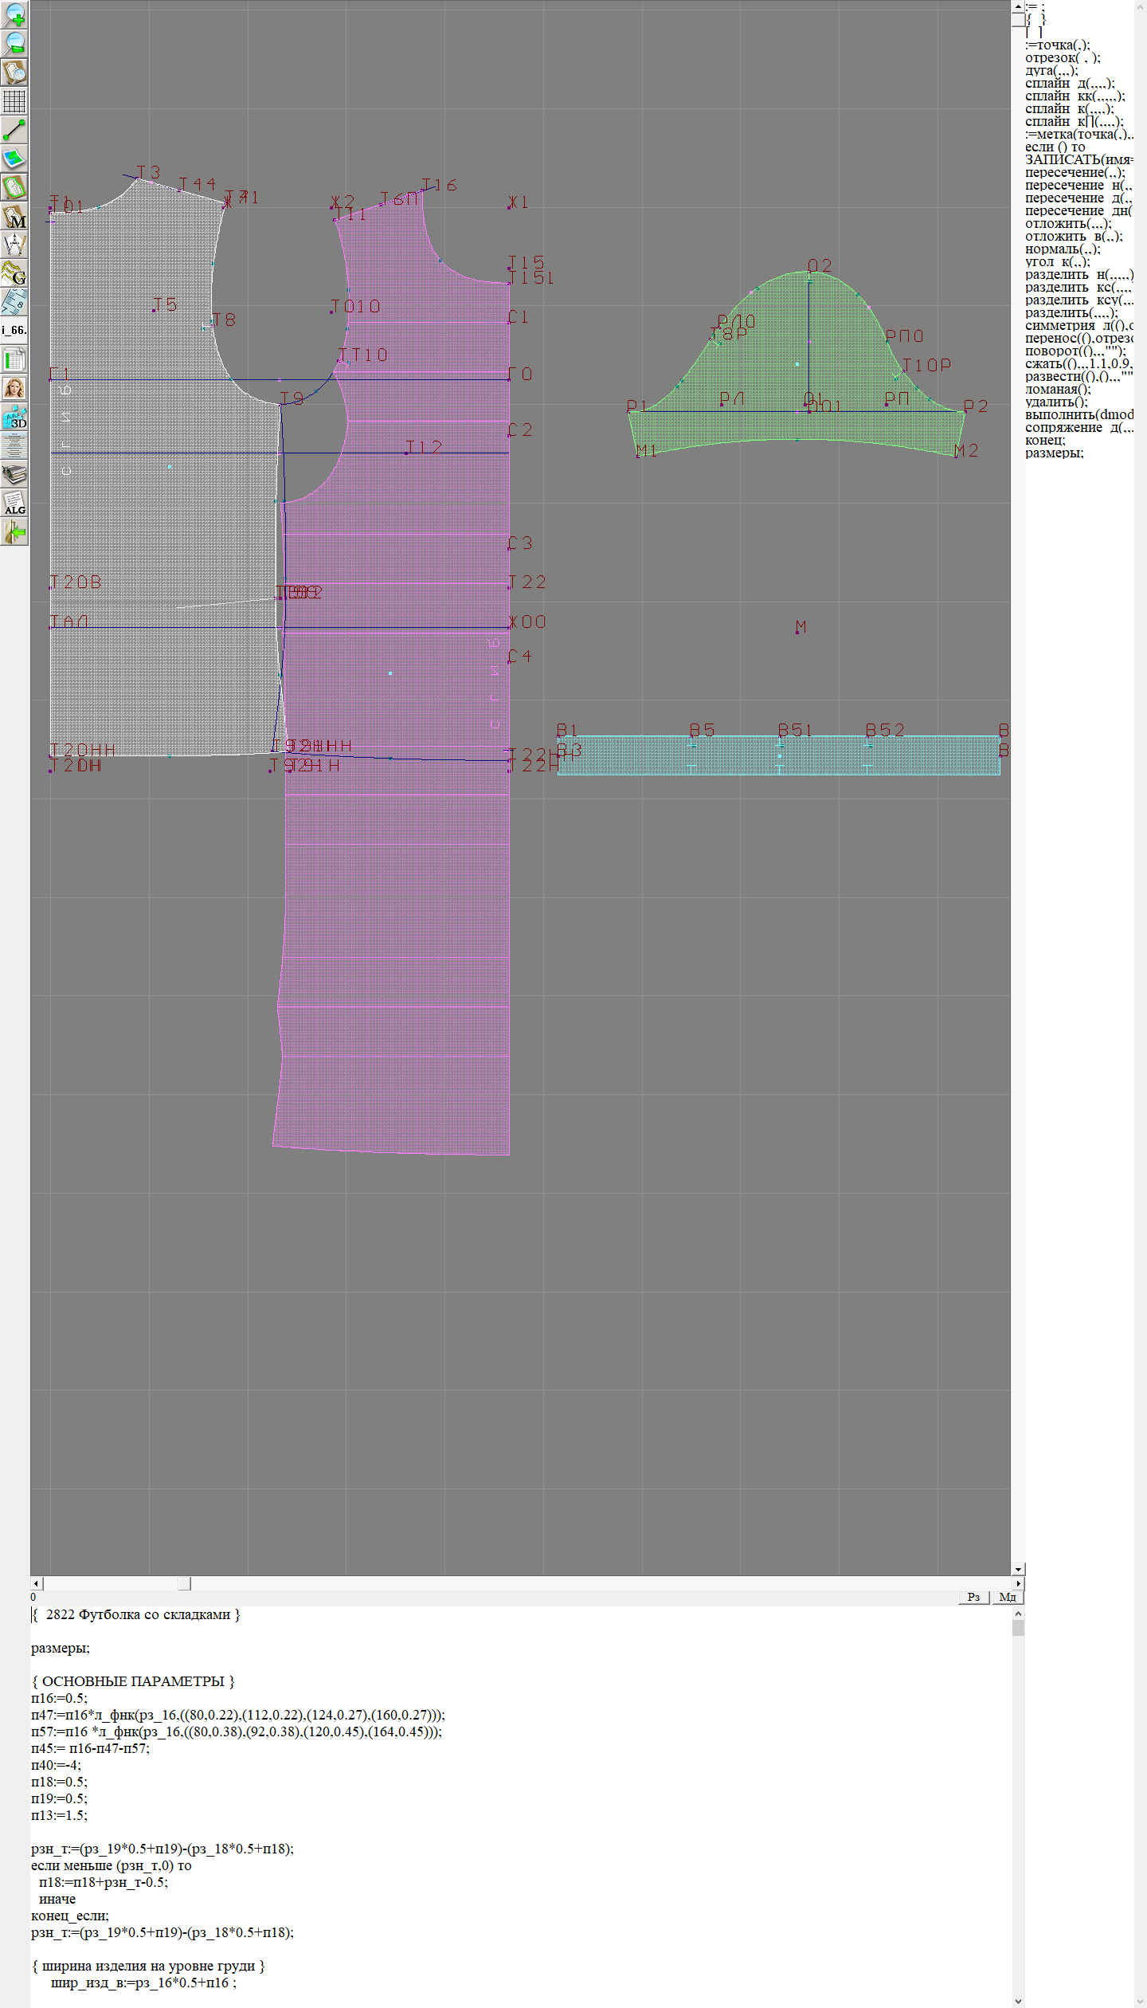Toggle the grid display icon
The height and width of the screenshot is (2008, 1147).
point(14,101)
